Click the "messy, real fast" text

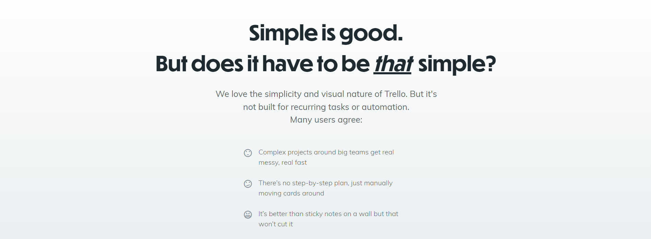pos(282,163)
